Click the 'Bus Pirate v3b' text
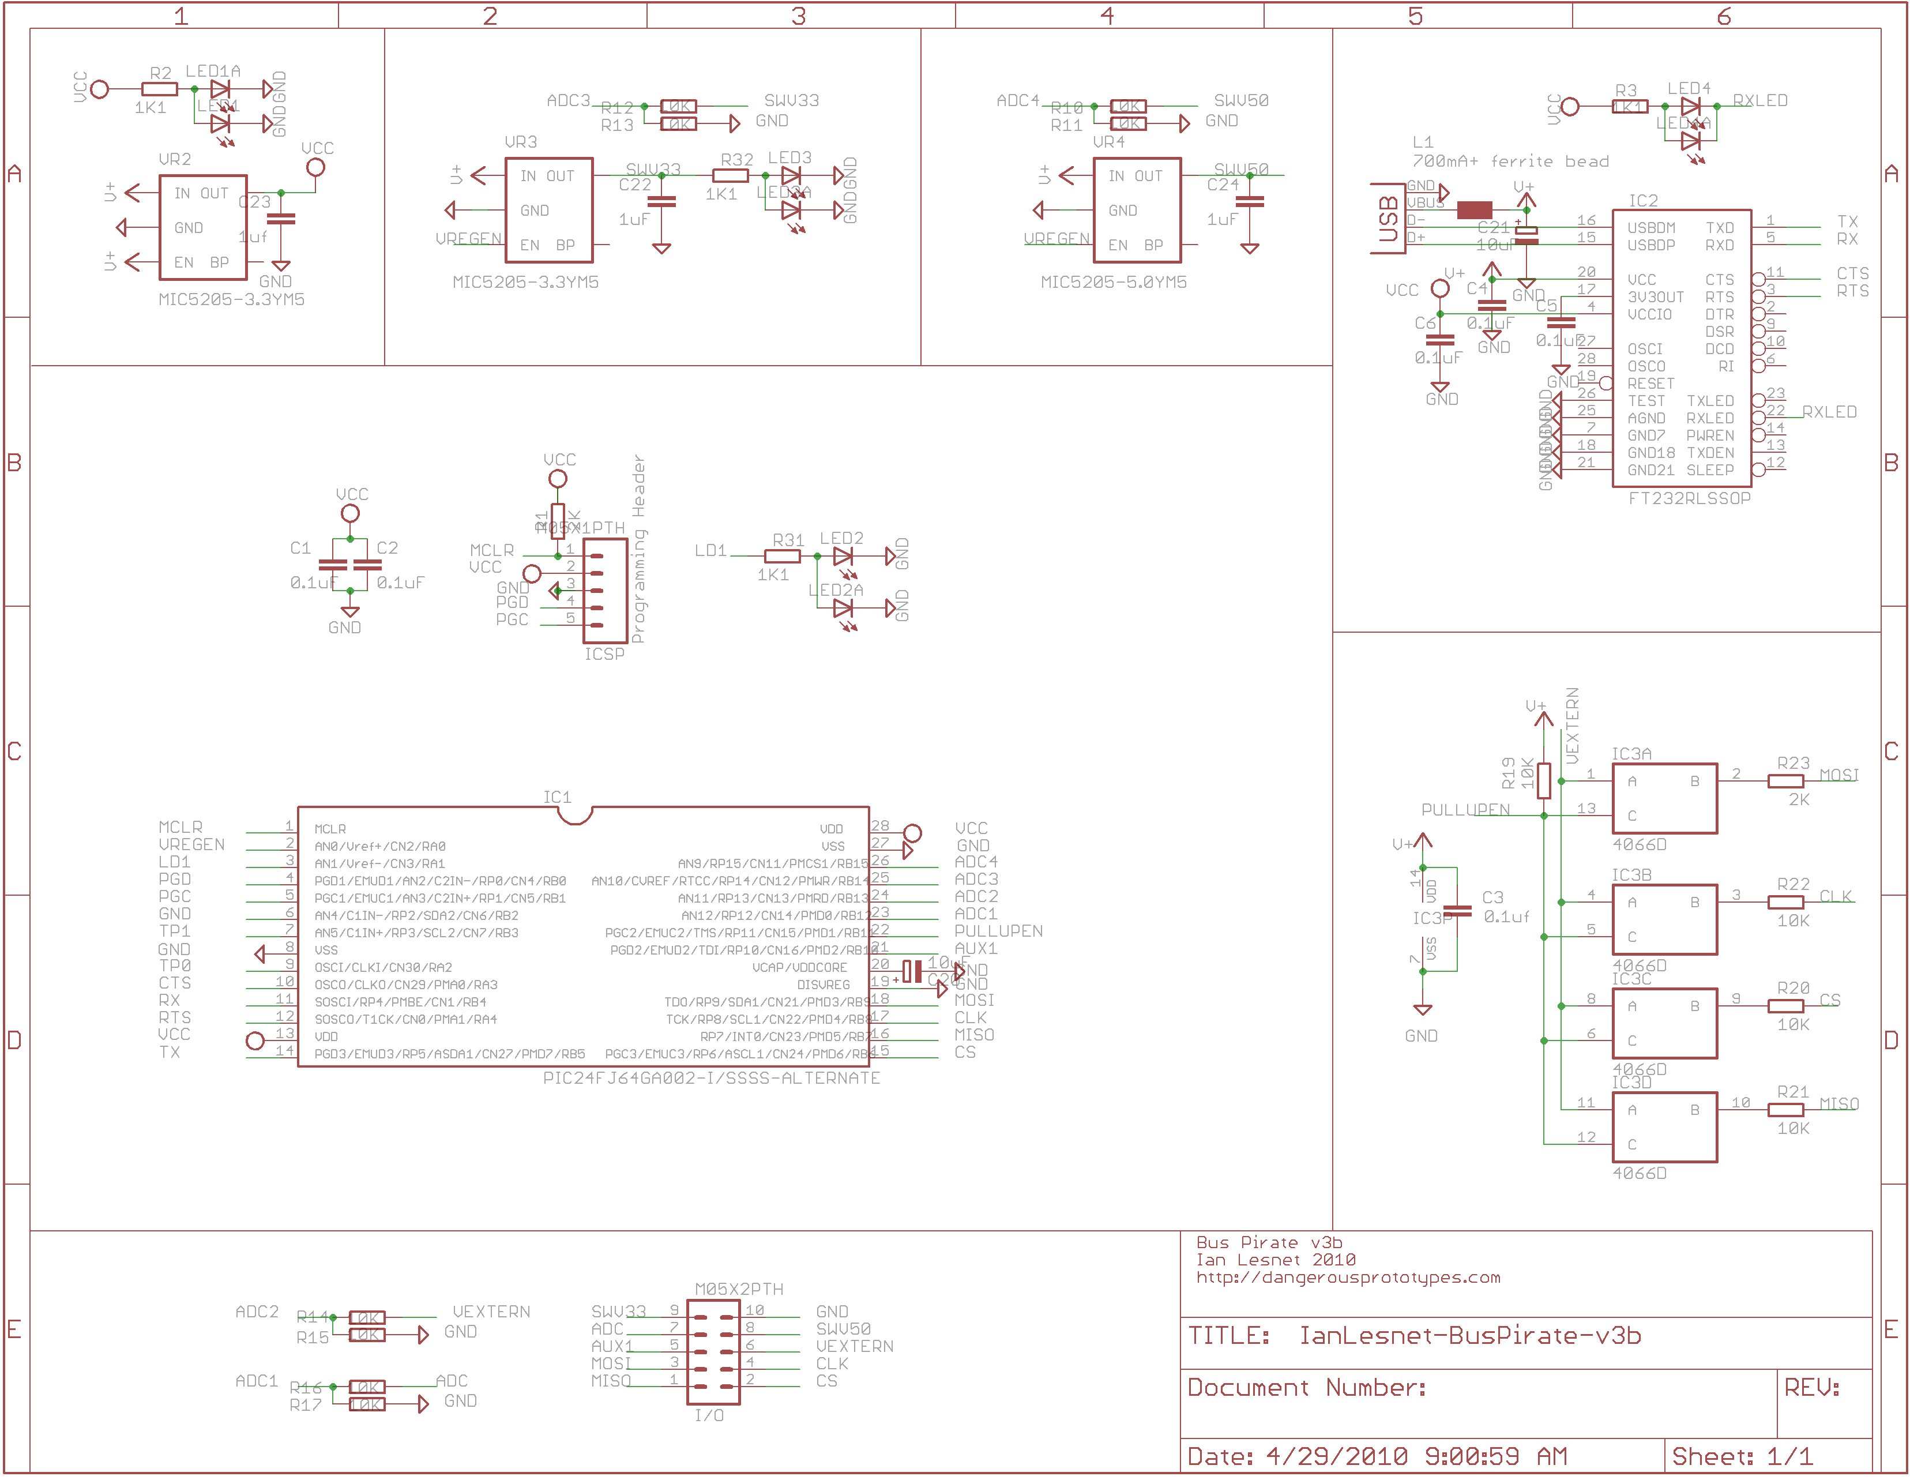1910x1480 pixels. [x=1269, y=1242]
